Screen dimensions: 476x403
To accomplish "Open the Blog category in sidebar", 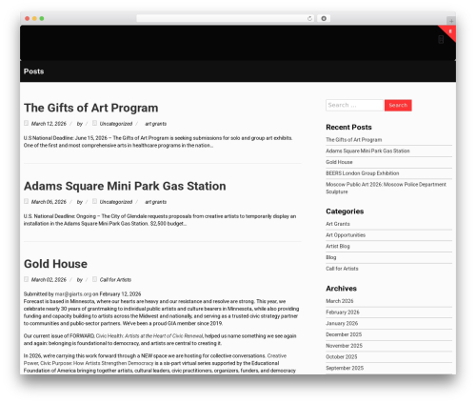I will (x=331, y=257).
